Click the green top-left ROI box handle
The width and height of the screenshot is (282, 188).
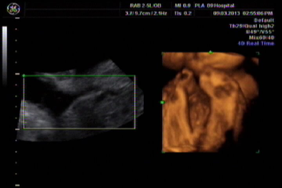tap(24, 76)
